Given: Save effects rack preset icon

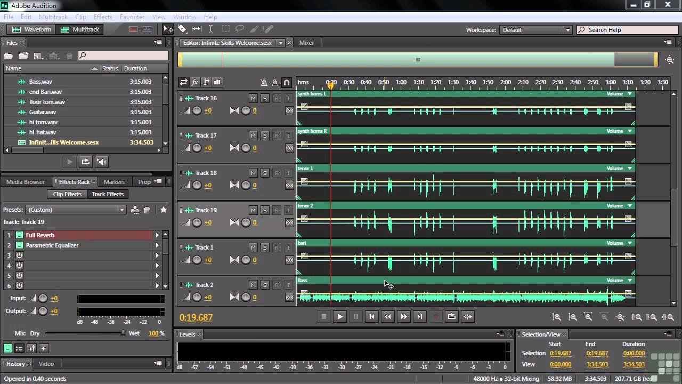Looking at the screenshot, I should click(135, 210).
